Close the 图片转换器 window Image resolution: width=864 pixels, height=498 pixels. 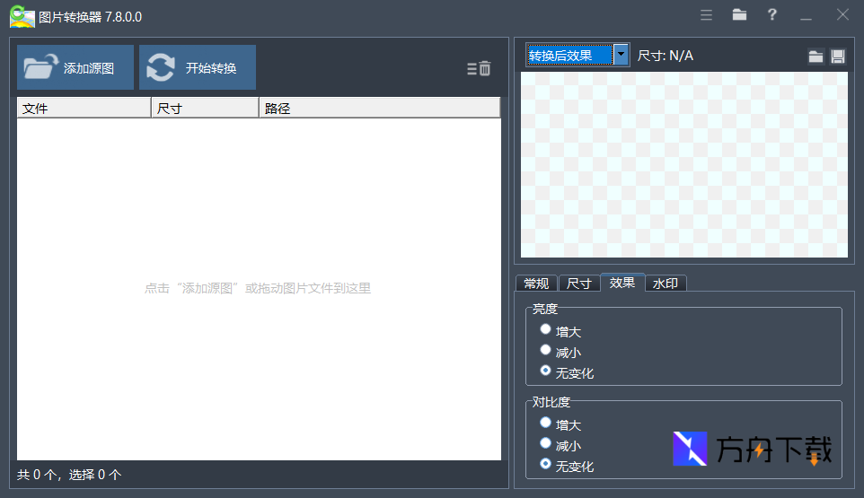[842, 15]
